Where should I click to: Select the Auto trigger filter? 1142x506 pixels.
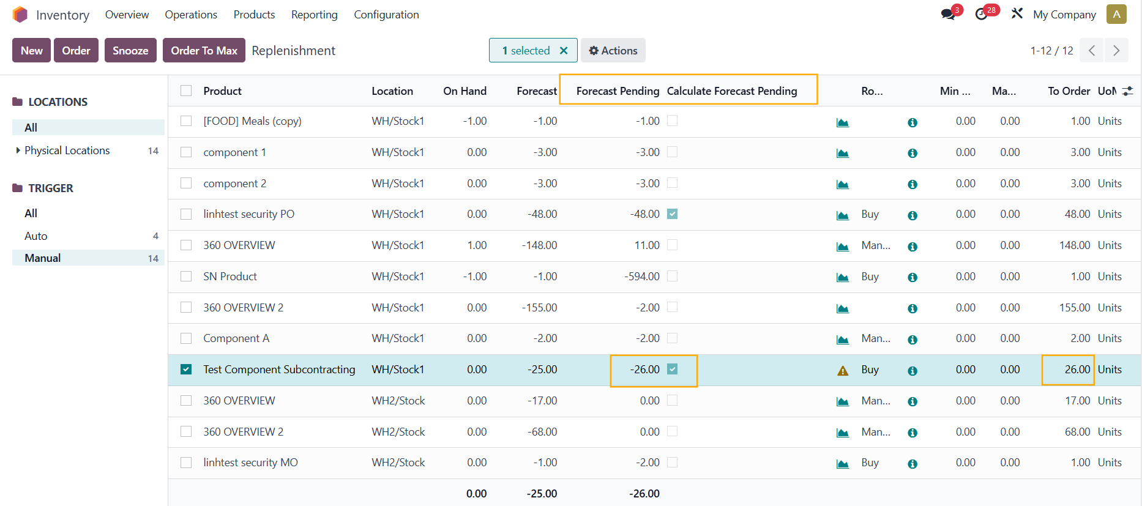[x=36, y=236]
